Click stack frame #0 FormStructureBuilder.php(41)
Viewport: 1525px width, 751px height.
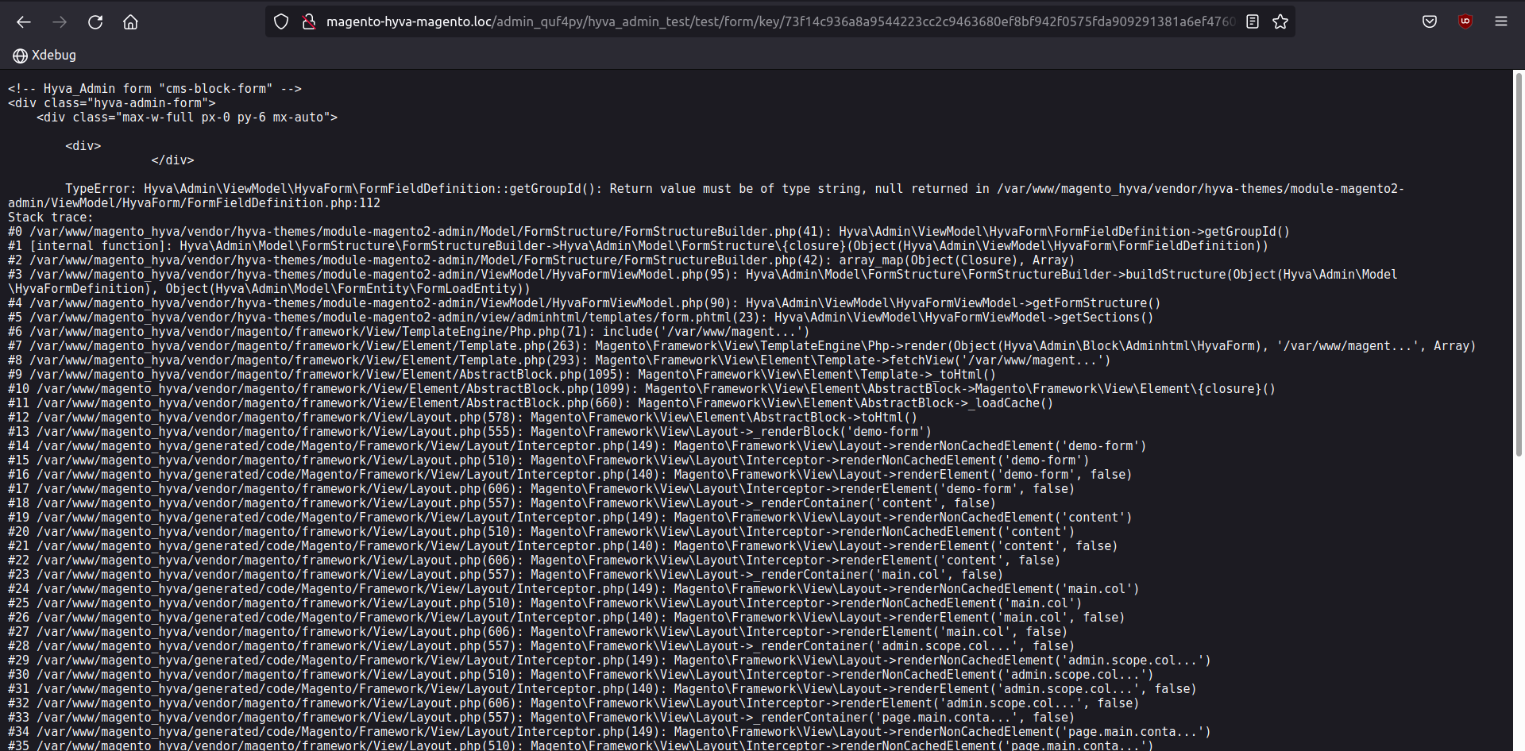pos(649,232)
